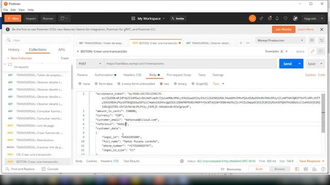Open the Test Results response tab

(131, 161)
